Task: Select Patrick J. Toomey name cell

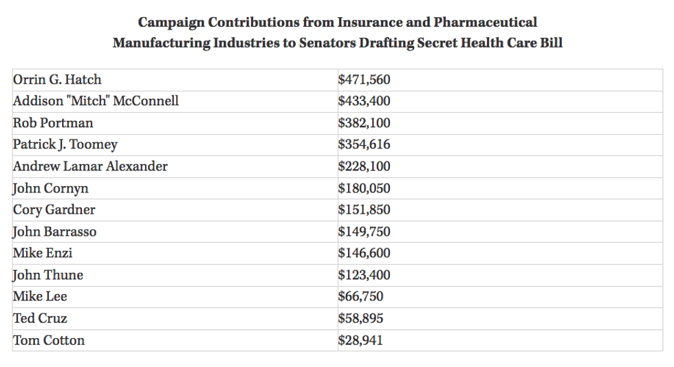Action: (x=65, y=144)
